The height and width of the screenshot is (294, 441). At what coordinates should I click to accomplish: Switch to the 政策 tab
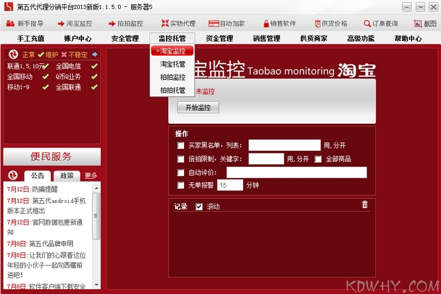(67, 175)
